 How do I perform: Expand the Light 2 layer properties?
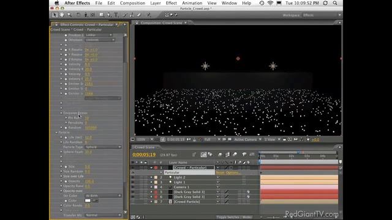[x=151, y=177]
